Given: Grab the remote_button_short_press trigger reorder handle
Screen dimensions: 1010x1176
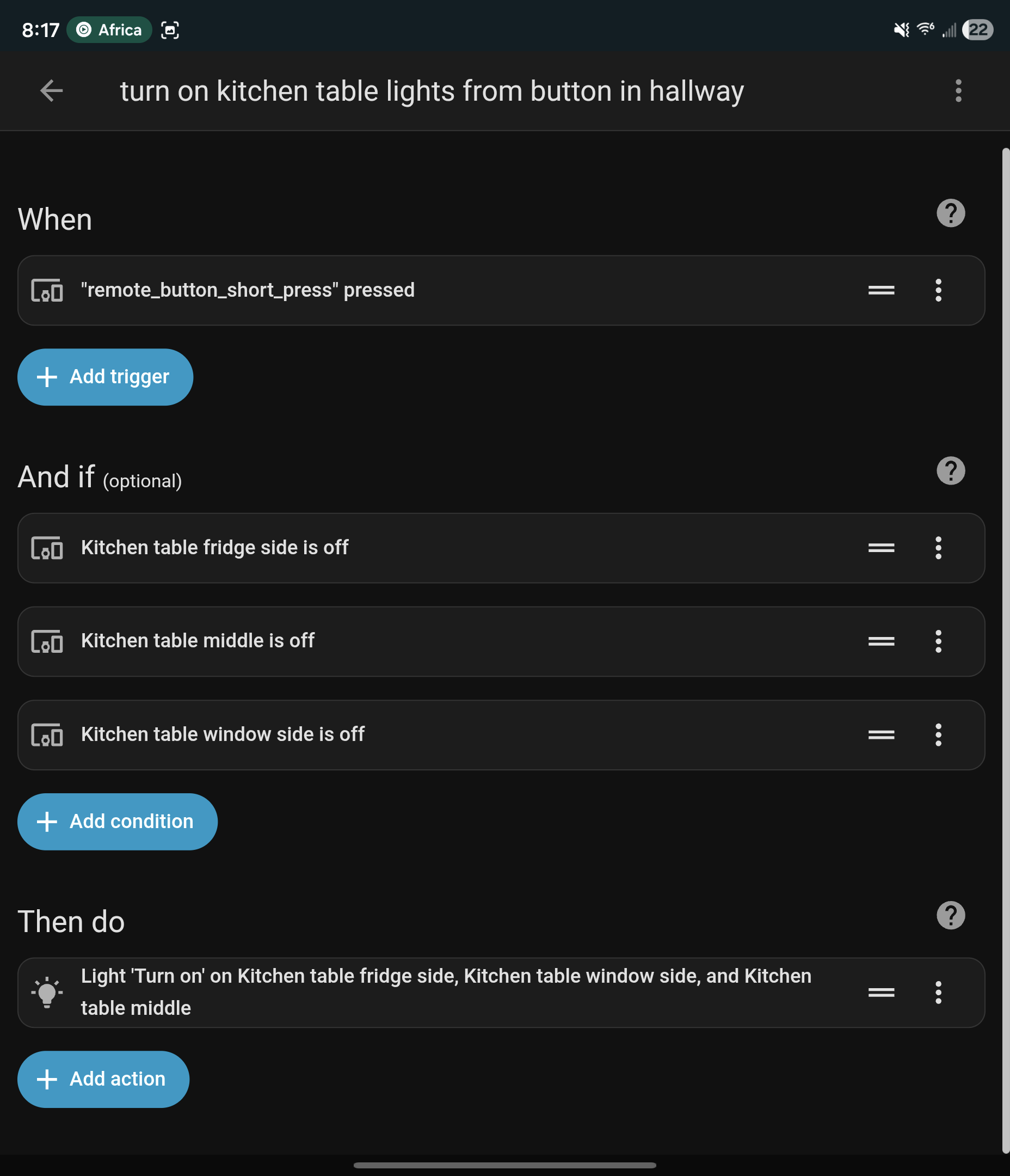Looking at the screenshot, I should [x=880, y=290].
